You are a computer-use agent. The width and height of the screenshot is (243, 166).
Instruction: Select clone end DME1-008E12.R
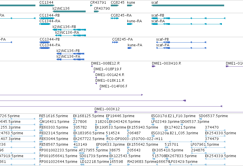[105, 63]
